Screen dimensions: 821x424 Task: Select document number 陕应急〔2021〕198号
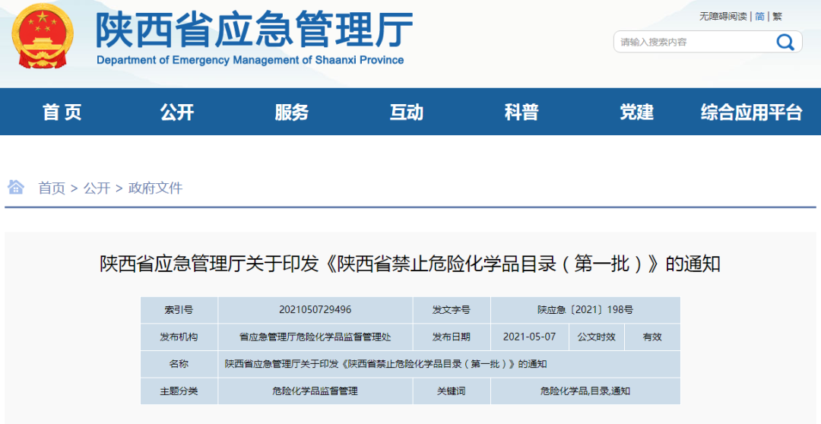coord(585,310)
